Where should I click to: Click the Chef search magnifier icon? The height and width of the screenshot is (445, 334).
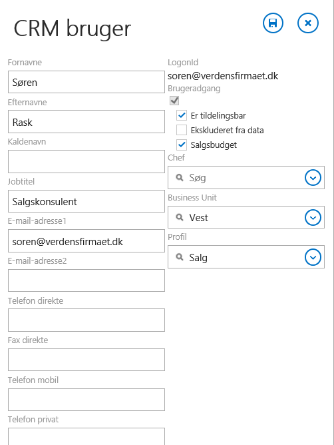coord(180,178)
